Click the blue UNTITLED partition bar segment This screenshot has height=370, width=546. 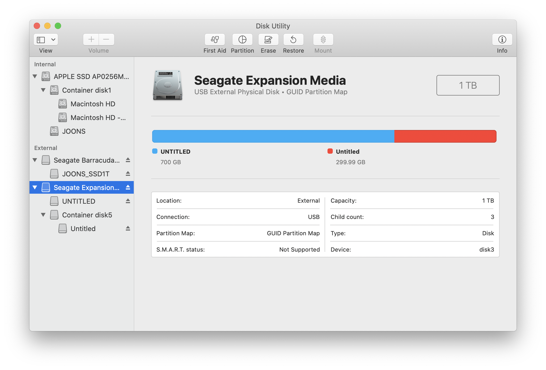click(273, 136)
